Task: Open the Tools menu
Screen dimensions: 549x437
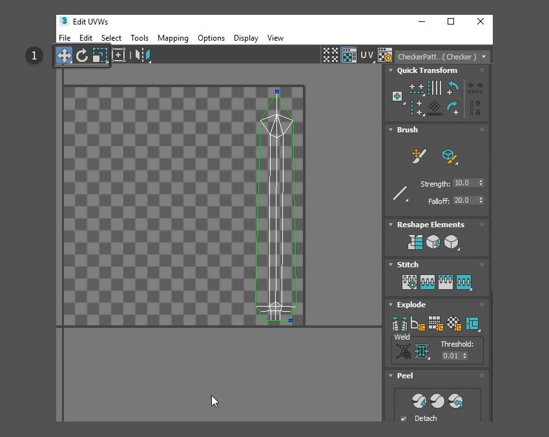Action: tap(140, 38)
